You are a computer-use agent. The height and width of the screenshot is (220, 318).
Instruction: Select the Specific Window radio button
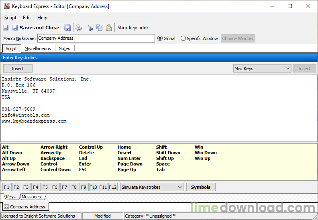[183, 38]
